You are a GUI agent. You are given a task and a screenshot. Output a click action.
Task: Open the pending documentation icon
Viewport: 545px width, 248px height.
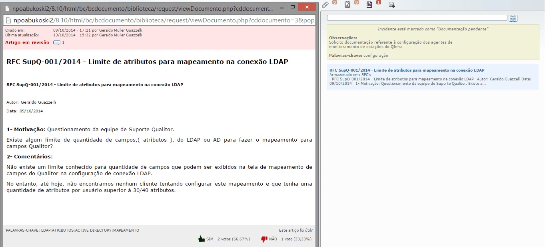pos(369,4)
